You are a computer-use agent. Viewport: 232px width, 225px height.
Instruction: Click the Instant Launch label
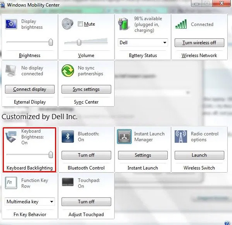(143, 168)
